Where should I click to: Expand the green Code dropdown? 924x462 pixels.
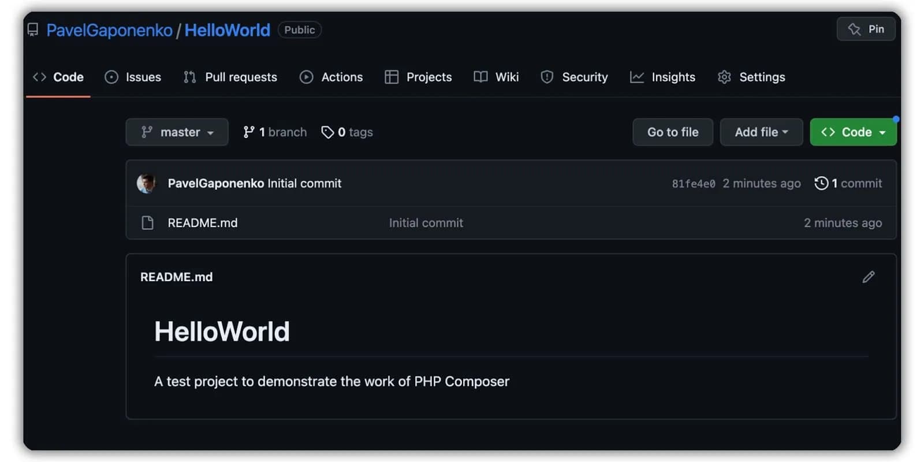pyautogui.click(x=853, y=132)
